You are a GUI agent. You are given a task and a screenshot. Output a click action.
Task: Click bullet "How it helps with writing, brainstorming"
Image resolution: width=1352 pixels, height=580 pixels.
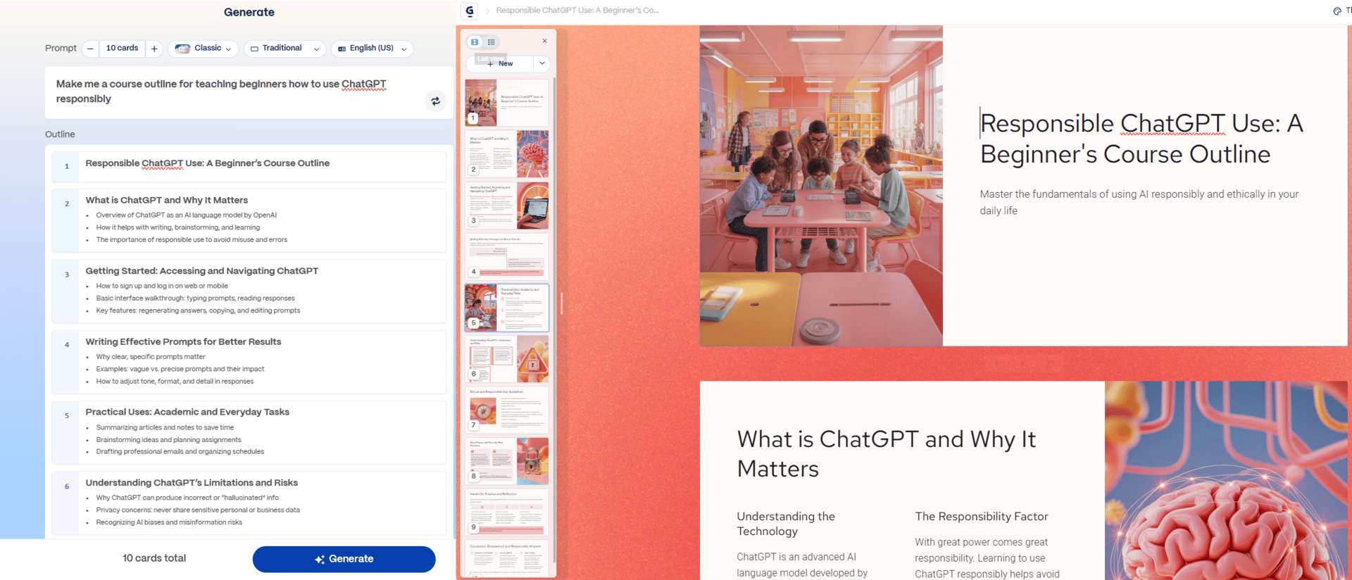coord(178,227)
